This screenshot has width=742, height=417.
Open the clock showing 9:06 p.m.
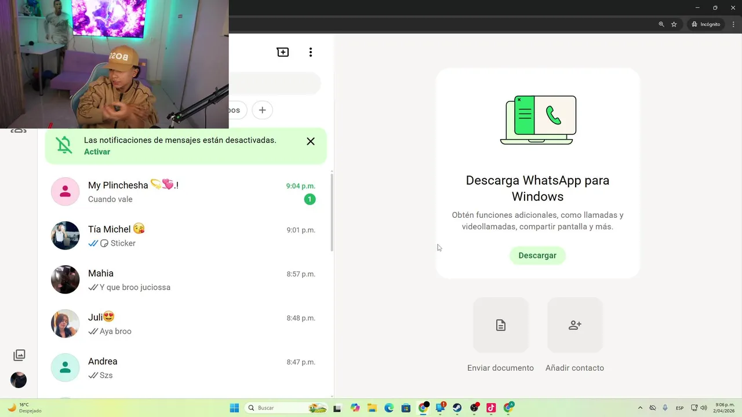tap(725, 408)
